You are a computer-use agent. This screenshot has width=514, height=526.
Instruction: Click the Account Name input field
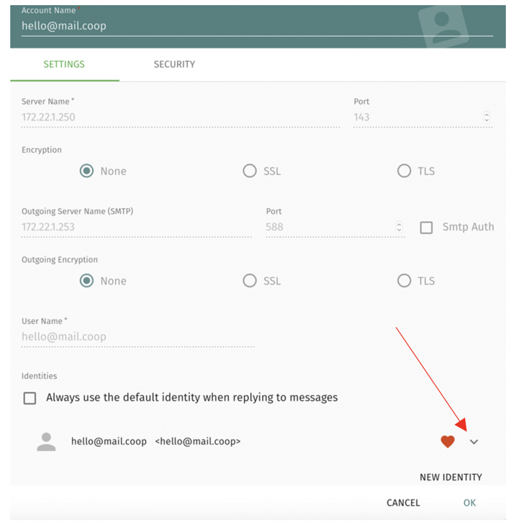coord(257,26)
